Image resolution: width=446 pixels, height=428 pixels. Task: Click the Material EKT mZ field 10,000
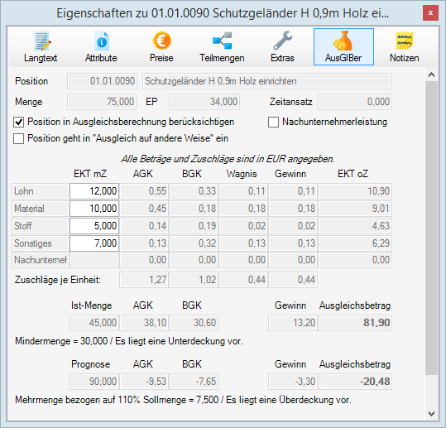click(x=94, y=209)
